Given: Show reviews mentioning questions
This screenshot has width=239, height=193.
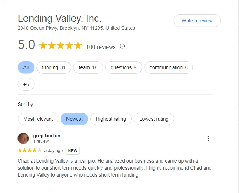Looking at the screenshot, I should point(124,67).
